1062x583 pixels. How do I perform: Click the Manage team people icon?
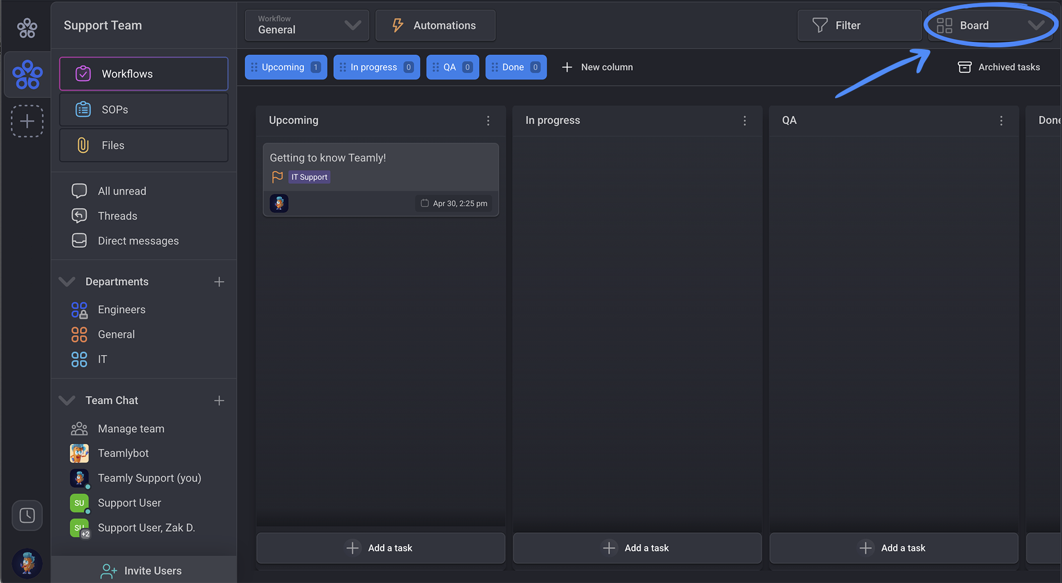(x=79, y=428)
